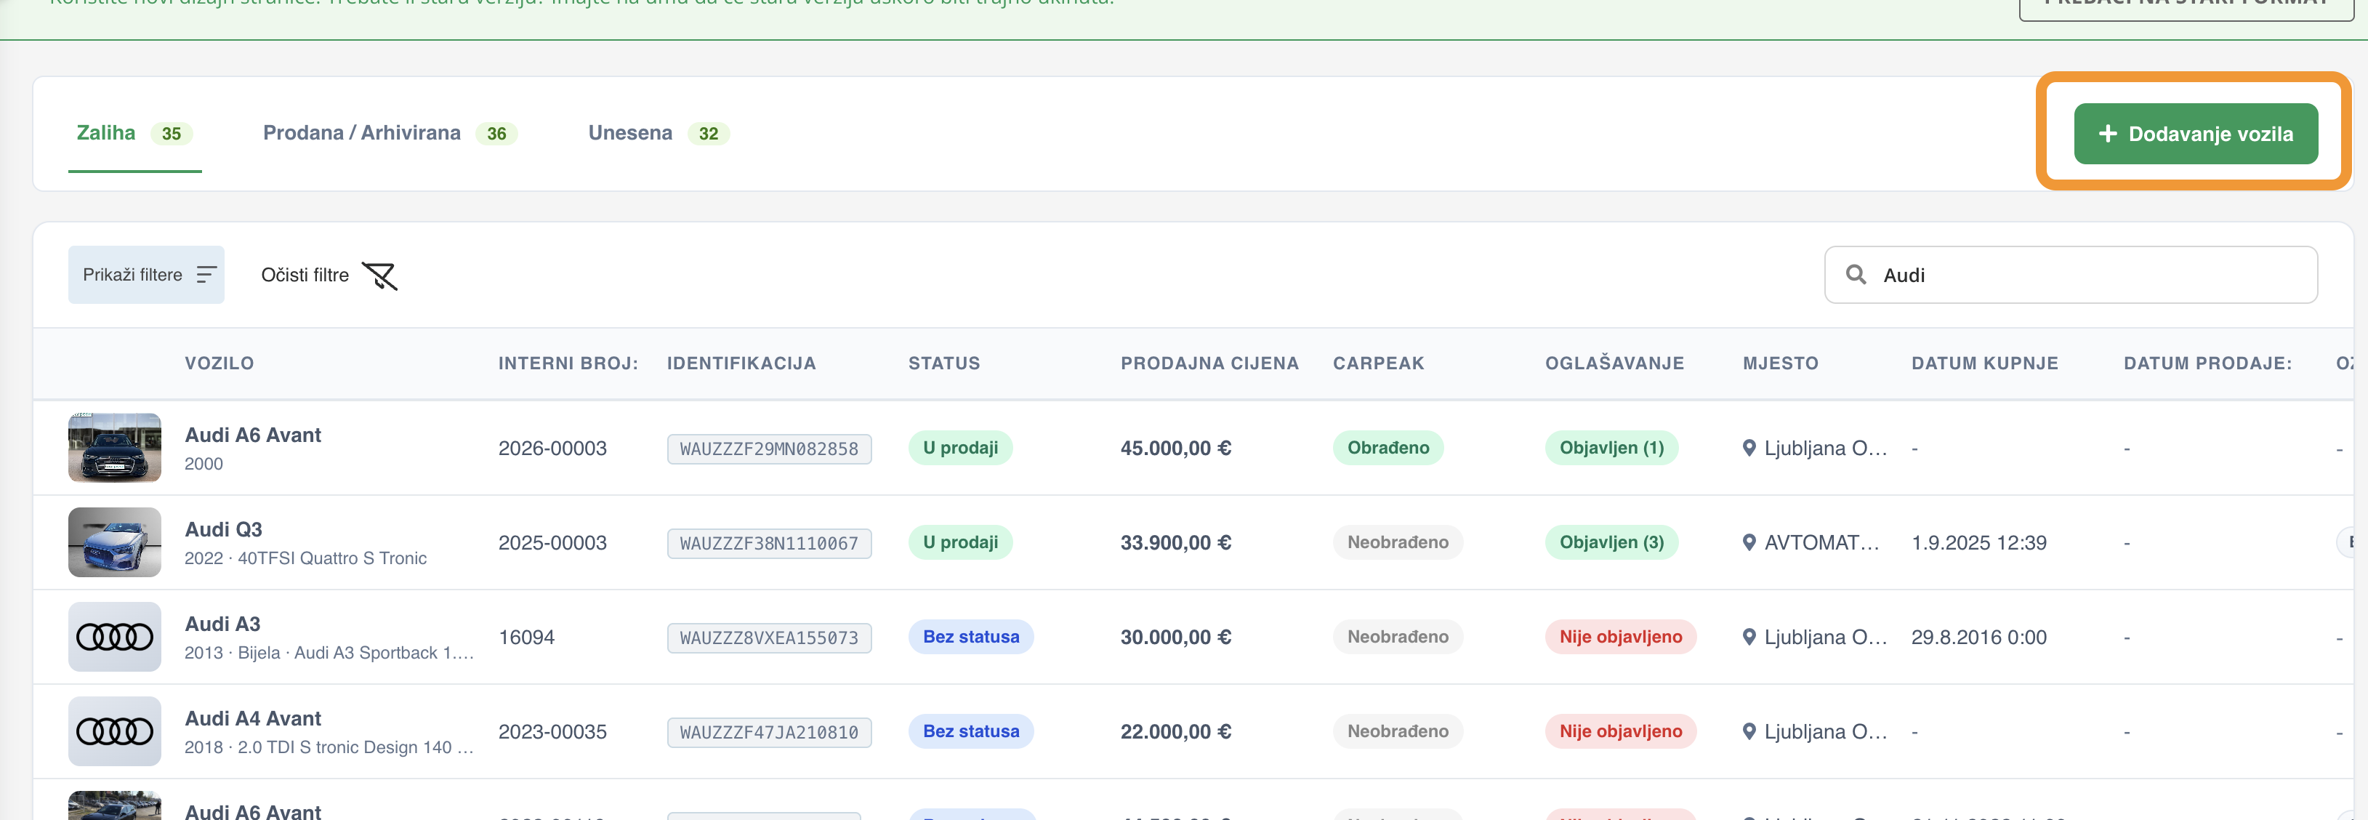2368x820 pixels.
Task: Open the Audi A4 Avant 2018 vehicle name
Action: tap(253, 719)
